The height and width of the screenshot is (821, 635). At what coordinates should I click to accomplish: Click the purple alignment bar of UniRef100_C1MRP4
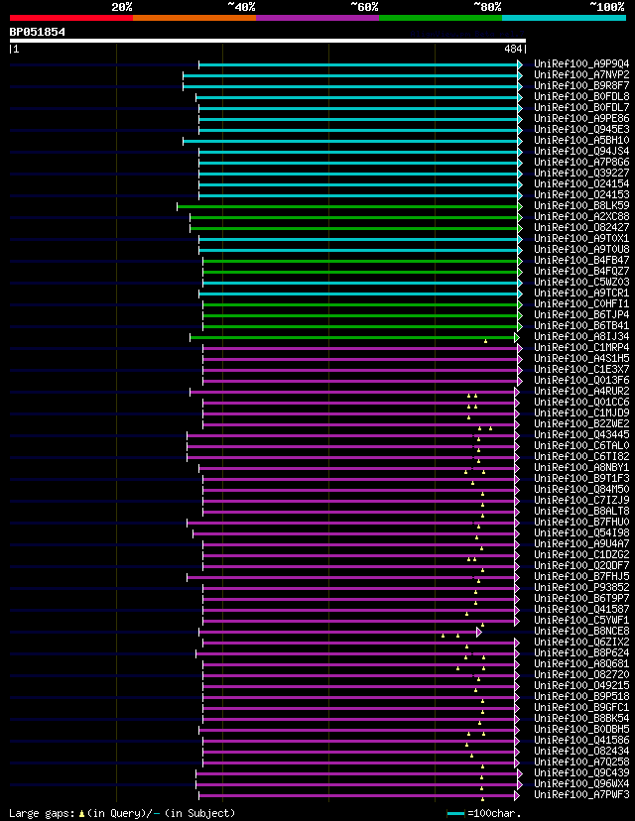coord(362,349)
